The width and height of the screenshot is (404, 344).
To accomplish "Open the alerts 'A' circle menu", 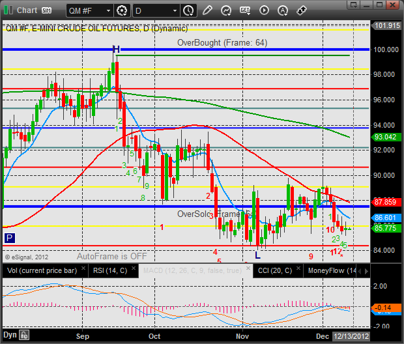I will (x=283, y=10).
